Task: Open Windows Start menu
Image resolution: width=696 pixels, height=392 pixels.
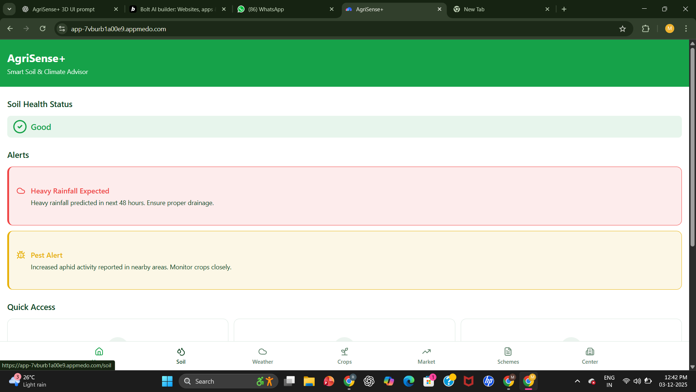Action: tap(167, 381)
